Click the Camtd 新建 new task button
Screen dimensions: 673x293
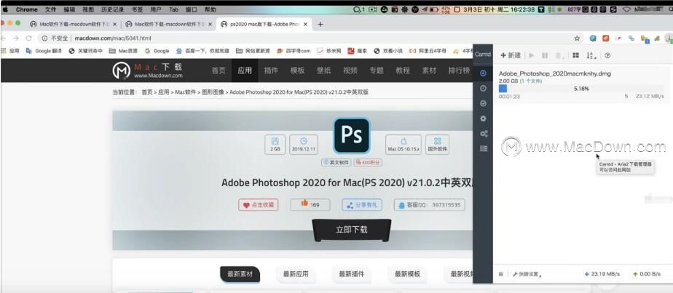click(x=511, y=55)
